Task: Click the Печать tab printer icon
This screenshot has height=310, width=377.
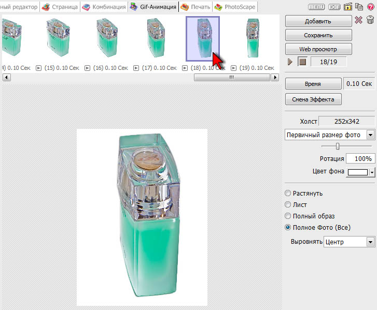Action: [185, 7]
